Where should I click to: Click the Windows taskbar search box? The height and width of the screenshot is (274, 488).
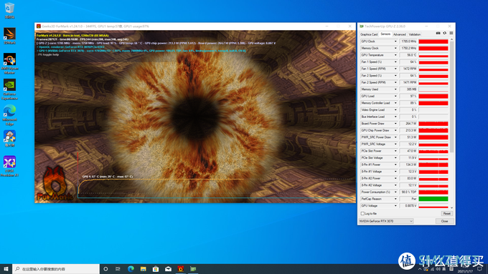pos(56,269)
